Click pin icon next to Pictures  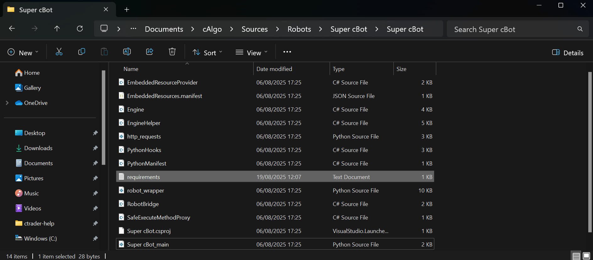(x=95, y=178)
